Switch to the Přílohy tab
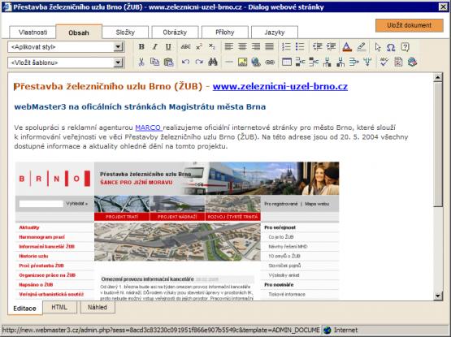 point(225,32)
